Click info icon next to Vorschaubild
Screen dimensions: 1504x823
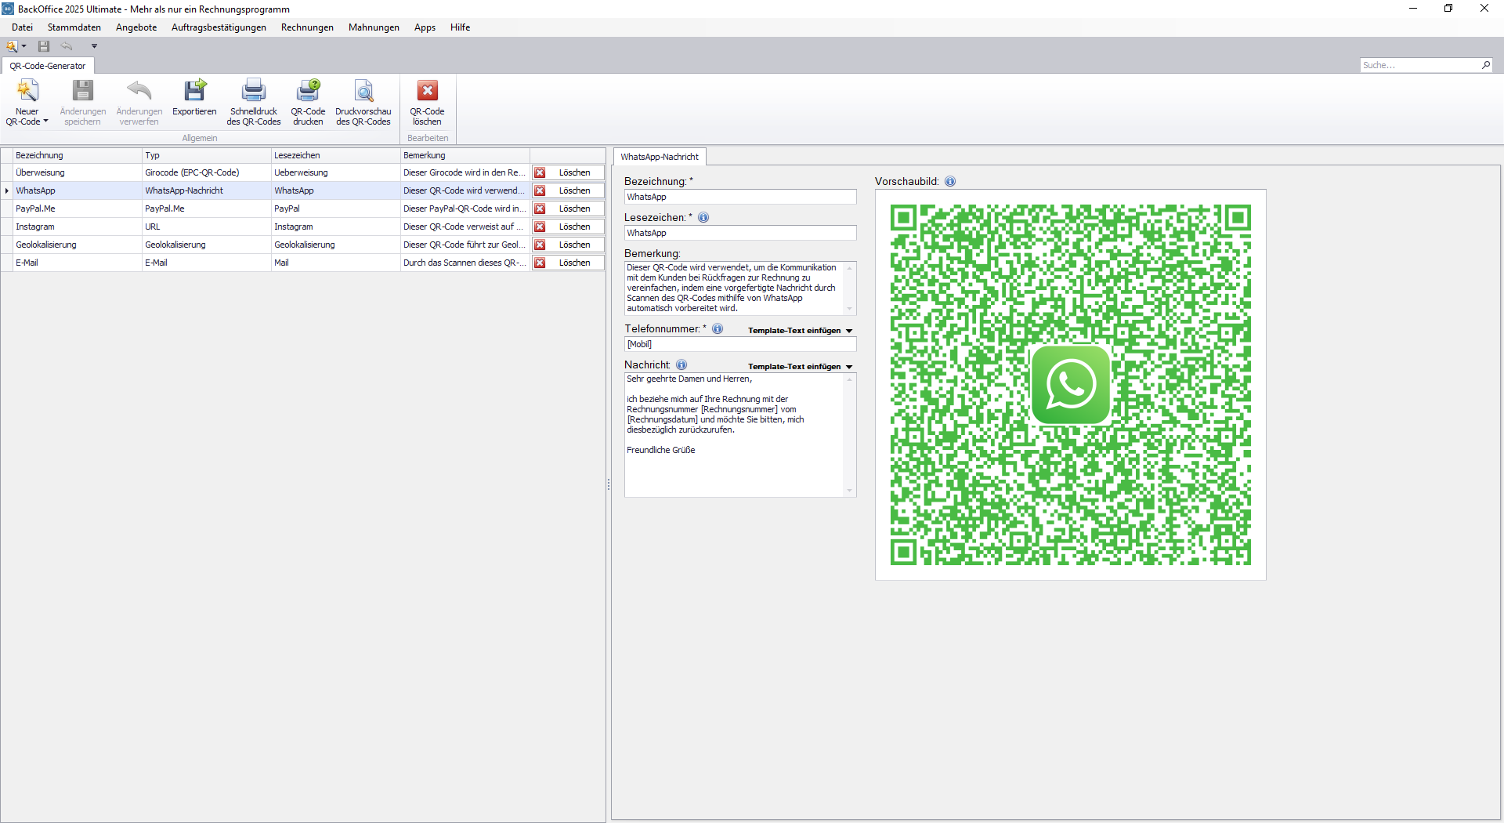[950, 181]
